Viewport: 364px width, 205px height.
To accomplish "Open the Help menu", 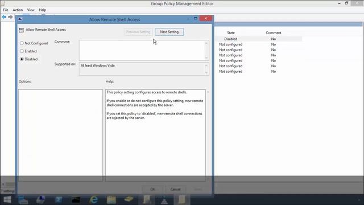I will point(42,10).
